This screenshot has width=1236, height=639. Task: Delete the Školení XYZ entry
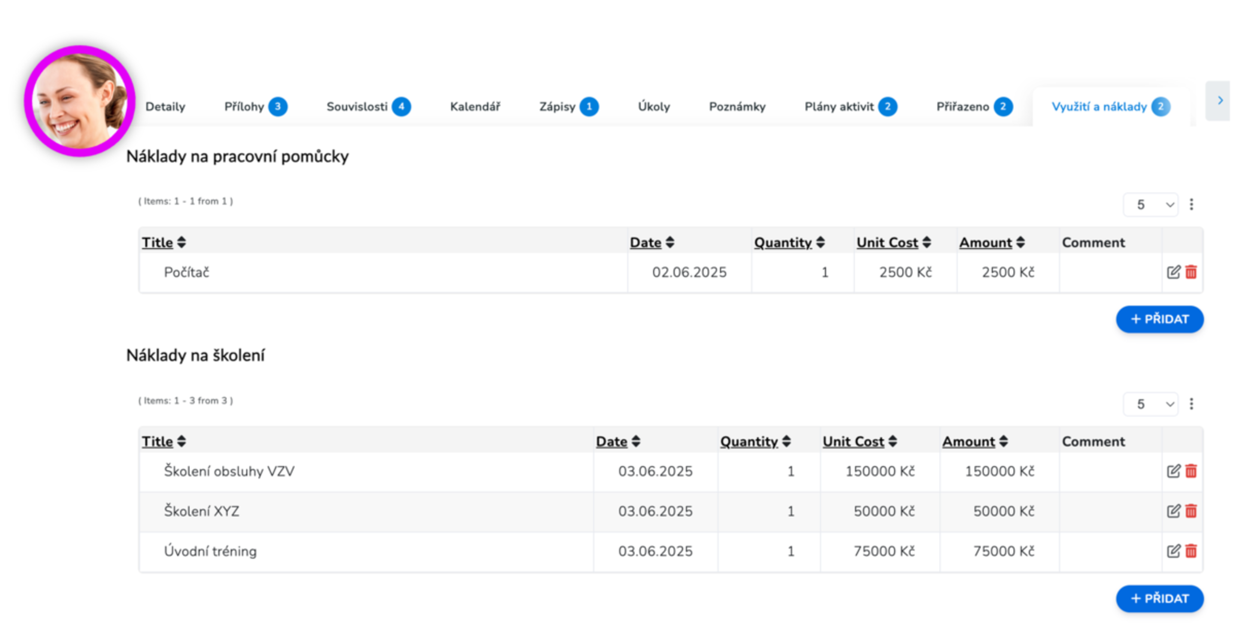(1191, 511)
